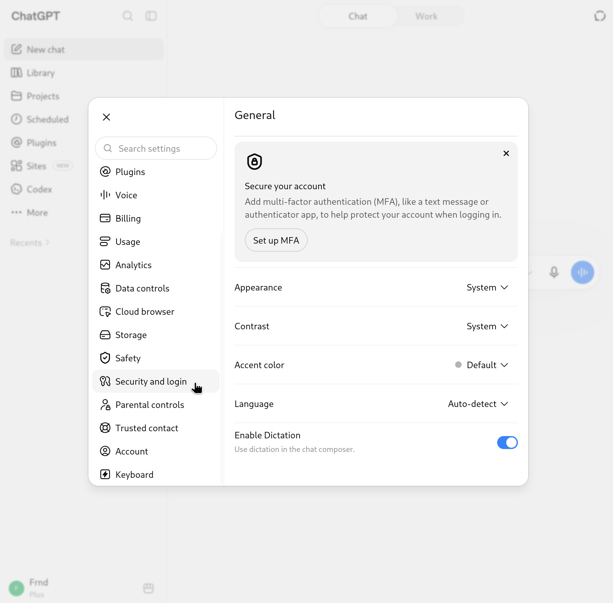Go to Billing settings
This screenshot has height=603, width=613.
click(x=156, y=218)
